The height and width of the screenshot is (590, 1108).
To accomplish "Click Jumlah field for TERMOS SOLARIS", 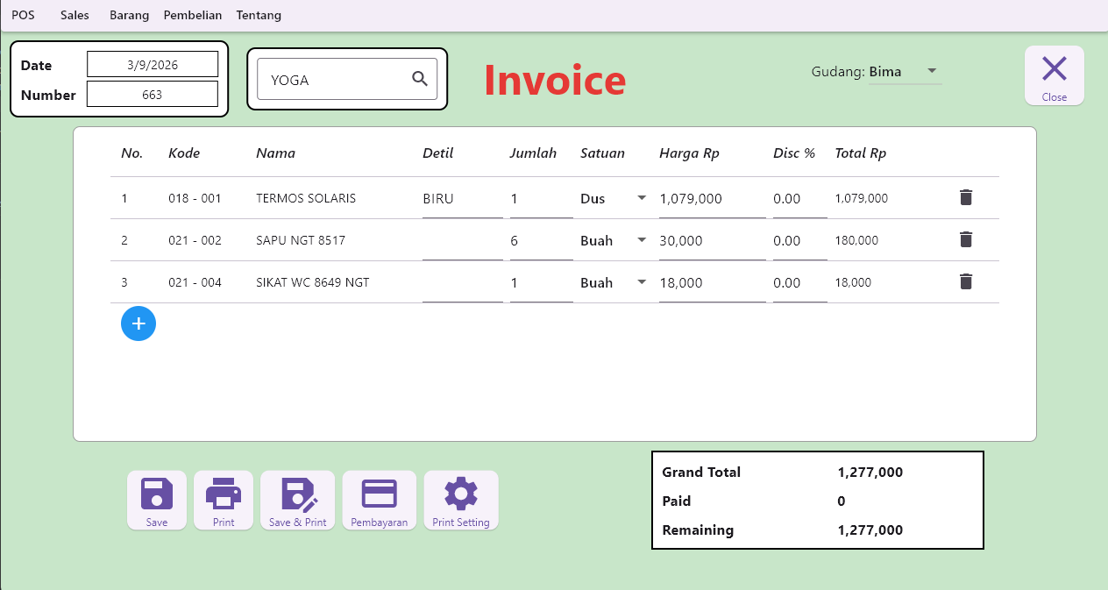I will coord(542,199).
